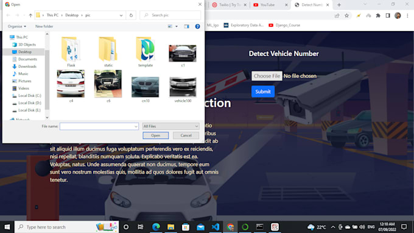Select Desktop in navigation pane

(25, 52)
